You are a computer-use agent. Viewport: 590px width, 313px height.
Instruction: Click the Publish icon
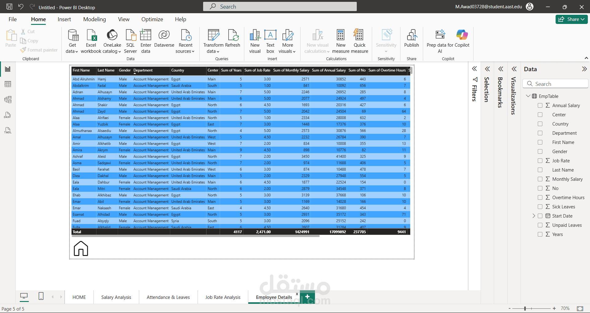(411, 36)
